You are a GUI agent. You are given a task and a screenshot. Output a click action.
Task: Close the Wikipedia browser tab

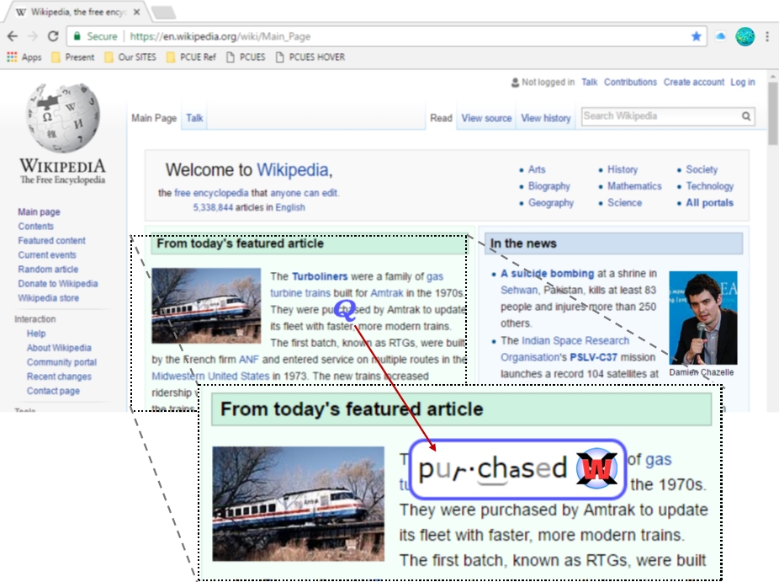pyautogui.click(x=136, y=12)
